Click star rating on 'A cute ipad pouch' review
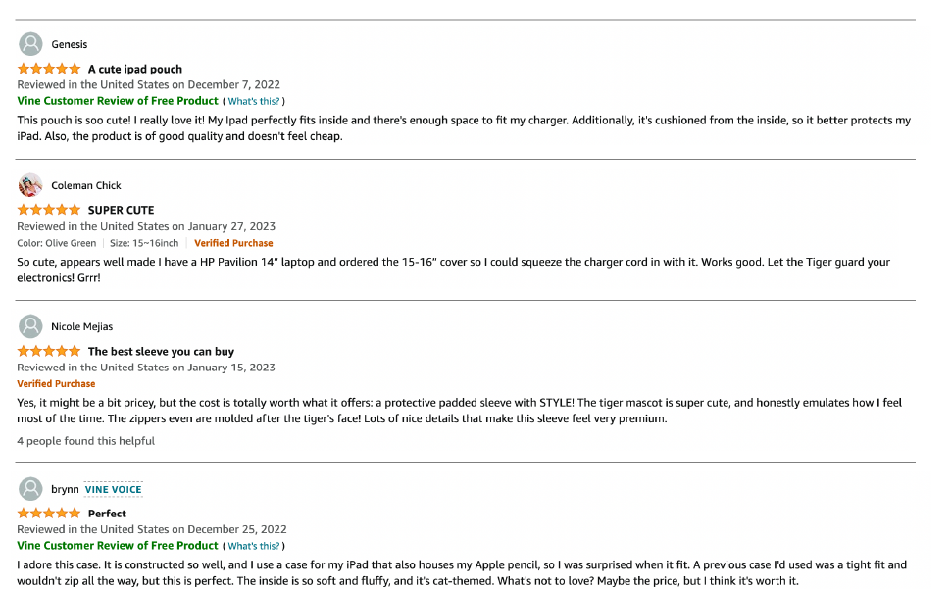The image size is (952, 589). click(x=49, y=69)
